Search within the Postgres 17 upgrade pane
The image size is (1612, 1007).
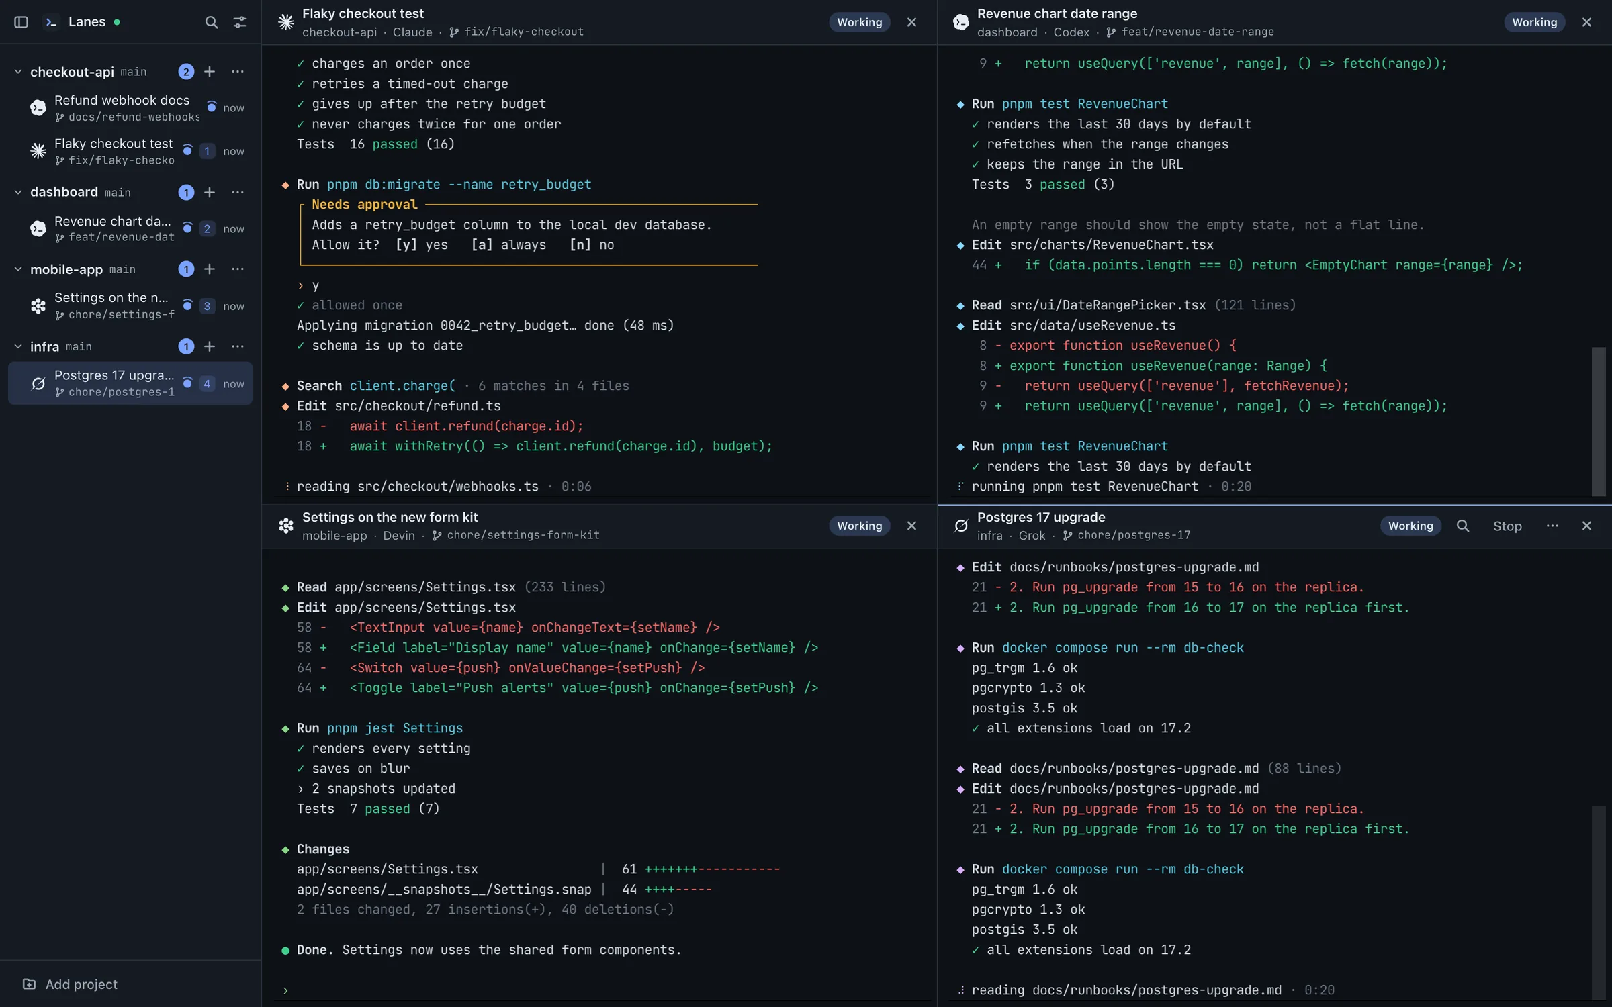coord(1462,526)
